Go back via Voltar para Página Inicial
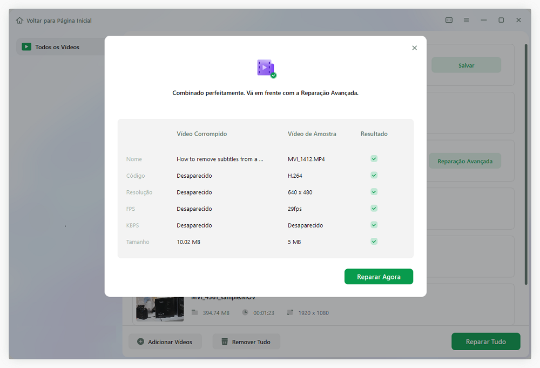Screen dimensions: 540x368 pos(53,21)
